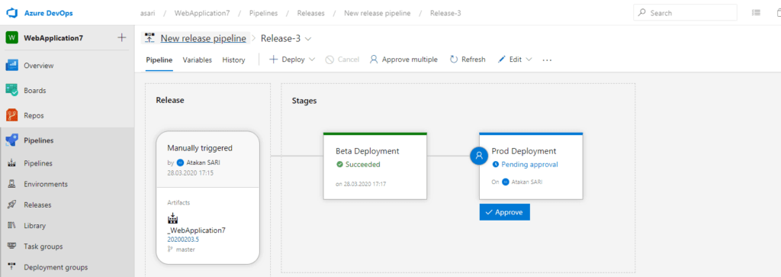The height and width of the screenshot is (277, 781).
Task: Select the Beta Deployment stage card
Action: [x=375, y=166]
